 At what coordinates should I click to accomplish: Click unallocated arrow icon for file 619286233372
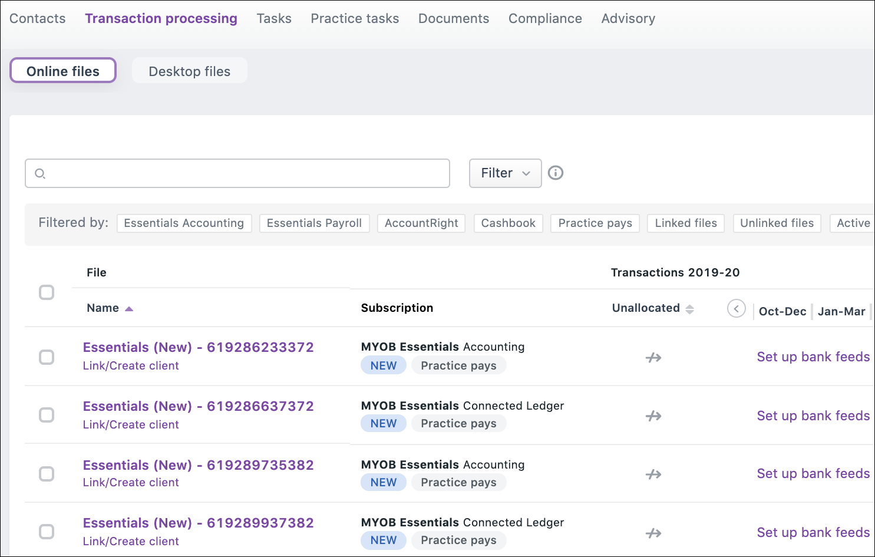653,357
